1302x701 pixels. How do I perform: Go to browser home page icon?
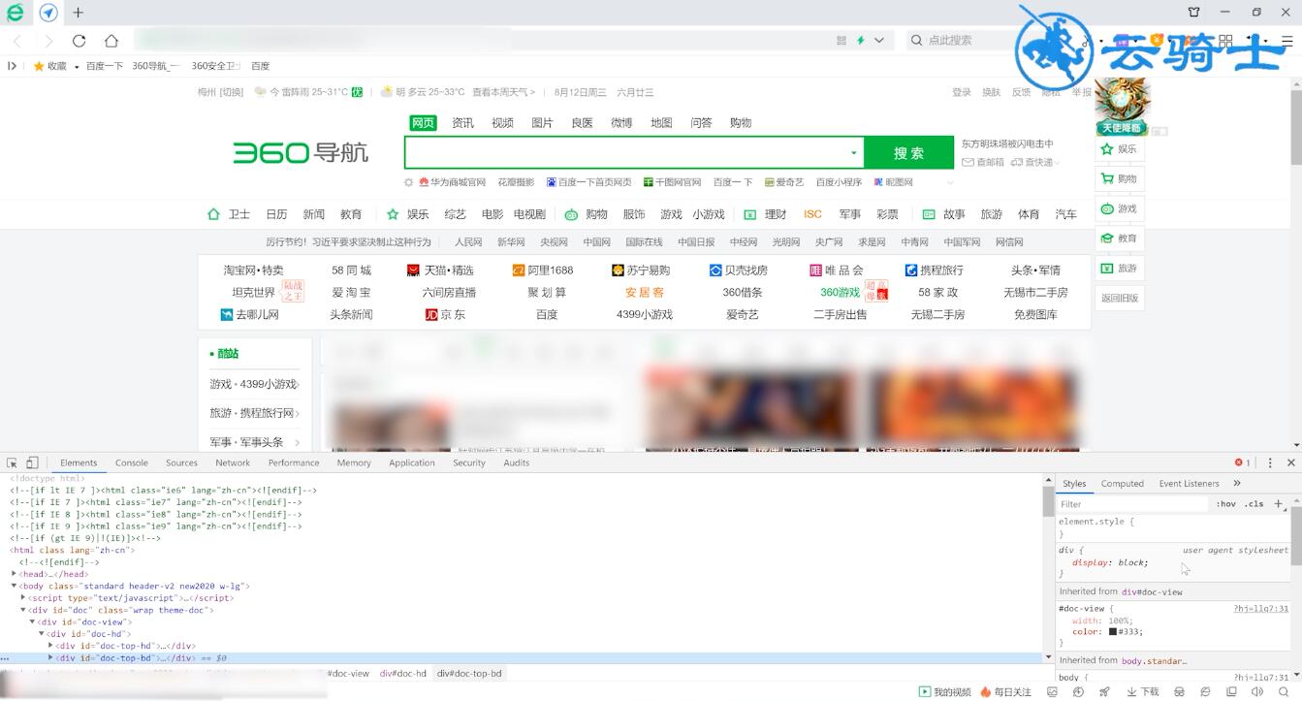click(111, 41)
